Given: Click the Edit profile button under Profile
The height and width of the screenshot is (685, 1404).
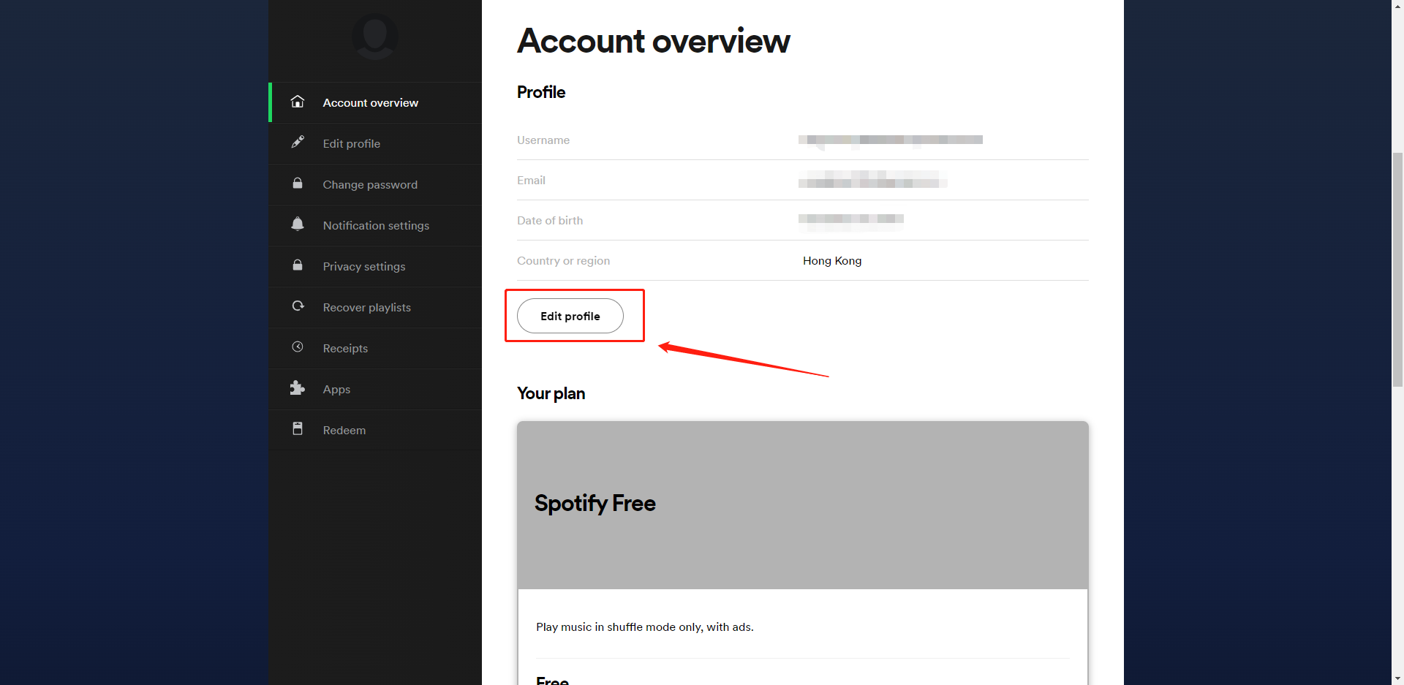Looking at the screenshot, I should click(570, 316).
